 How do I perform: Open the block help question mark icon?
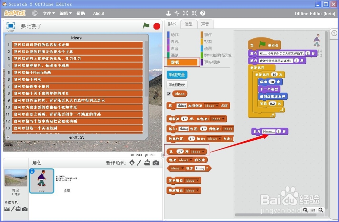coord(203,13)
